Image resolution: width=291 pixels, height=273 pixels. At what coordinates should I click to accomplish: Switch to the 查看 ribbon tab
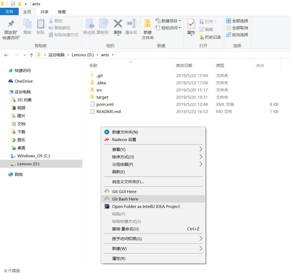tap(62, 12)
